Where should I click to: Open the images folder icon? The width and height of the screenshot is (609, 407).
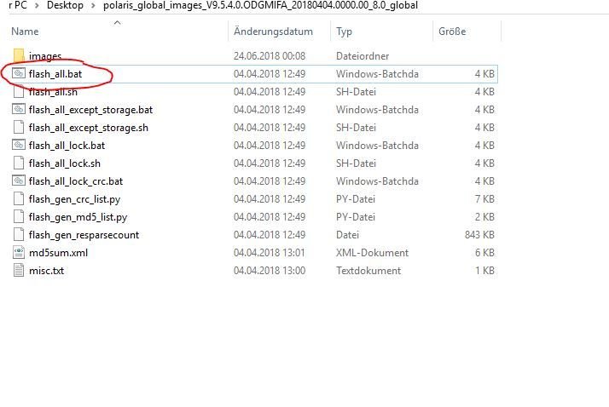tap(19, 56)
